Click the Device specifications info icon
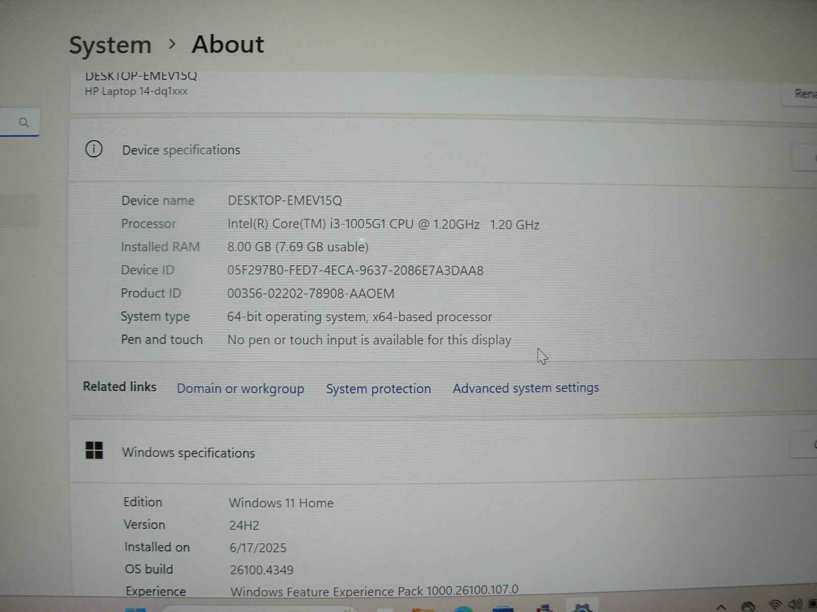The width and height of the screenshot is (817, 612). [93, 149]
